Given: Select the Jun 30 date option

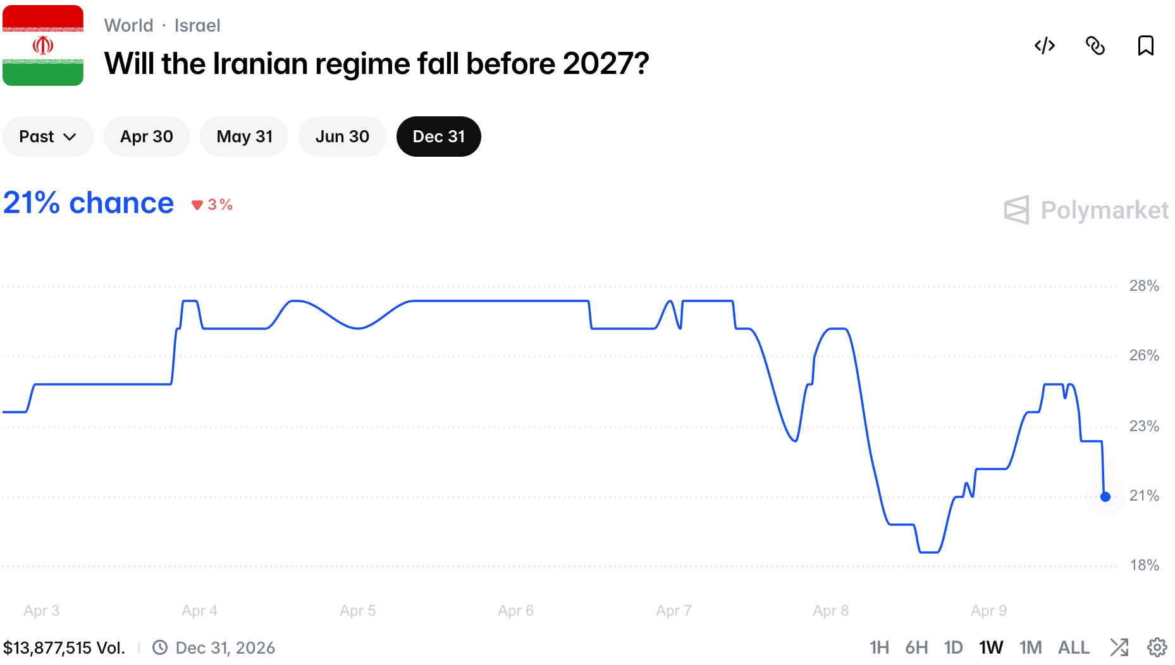Looking at the screenshot, I should (342, 137).
